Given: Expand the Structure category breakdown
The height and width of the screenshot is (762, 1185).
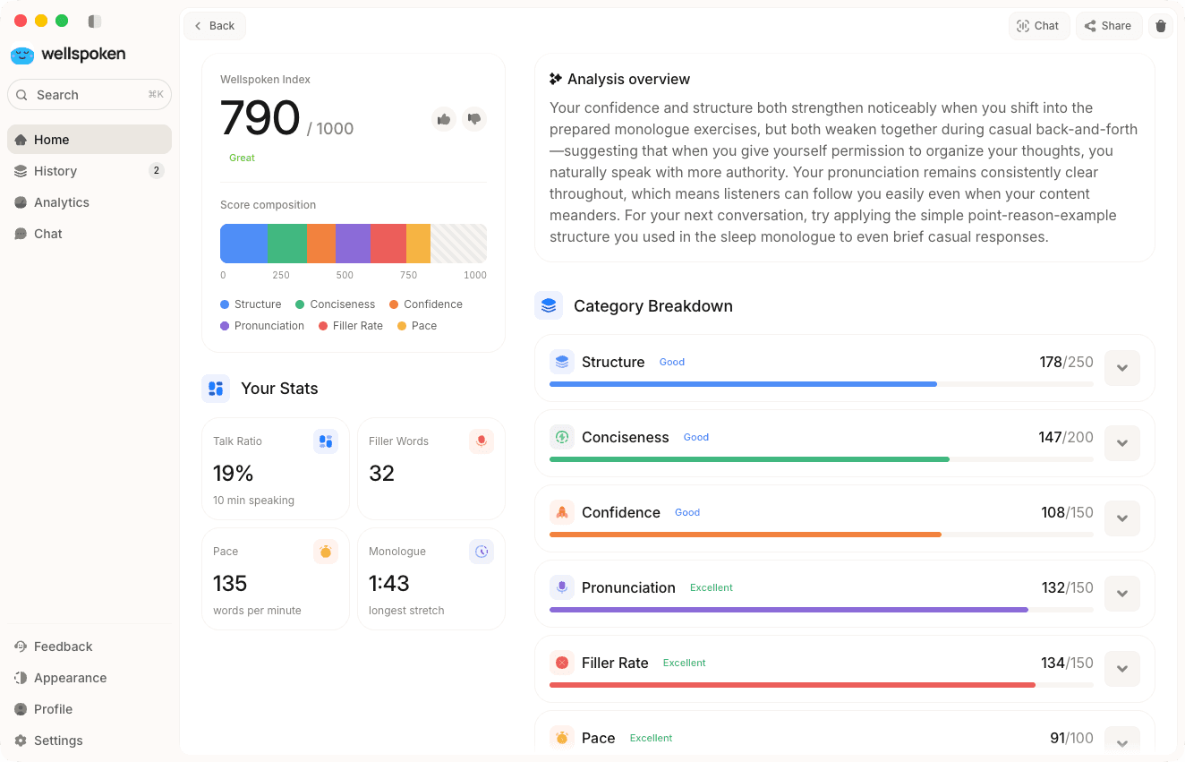Looking at the screenshot, I should pyautogui.click(x=1122, y=367).
